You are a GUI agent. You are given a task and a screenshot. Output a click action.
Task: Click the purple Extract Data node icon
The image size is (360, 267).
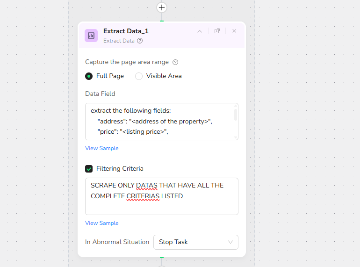[x=91, y=36]
